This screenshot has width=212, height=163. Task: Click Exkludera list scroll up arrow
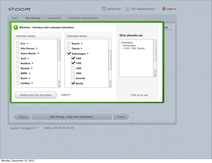(110, 82)
